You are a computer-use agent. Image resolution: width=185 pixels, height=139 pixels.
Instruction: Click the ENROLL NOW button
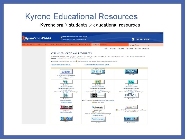point(141,39)
